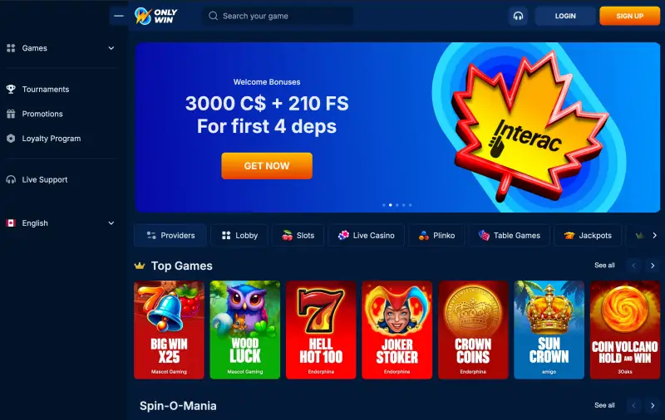665x420 pixels.
Task: Select the third banner carousel dot
Action: click(397, 205)
